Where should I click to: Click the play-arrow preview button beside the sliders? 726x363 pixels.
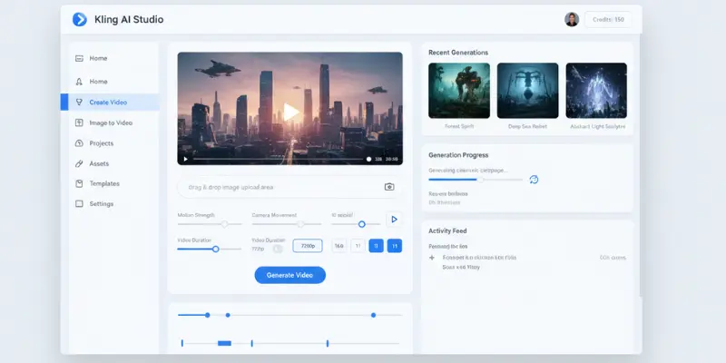(394, 219)
